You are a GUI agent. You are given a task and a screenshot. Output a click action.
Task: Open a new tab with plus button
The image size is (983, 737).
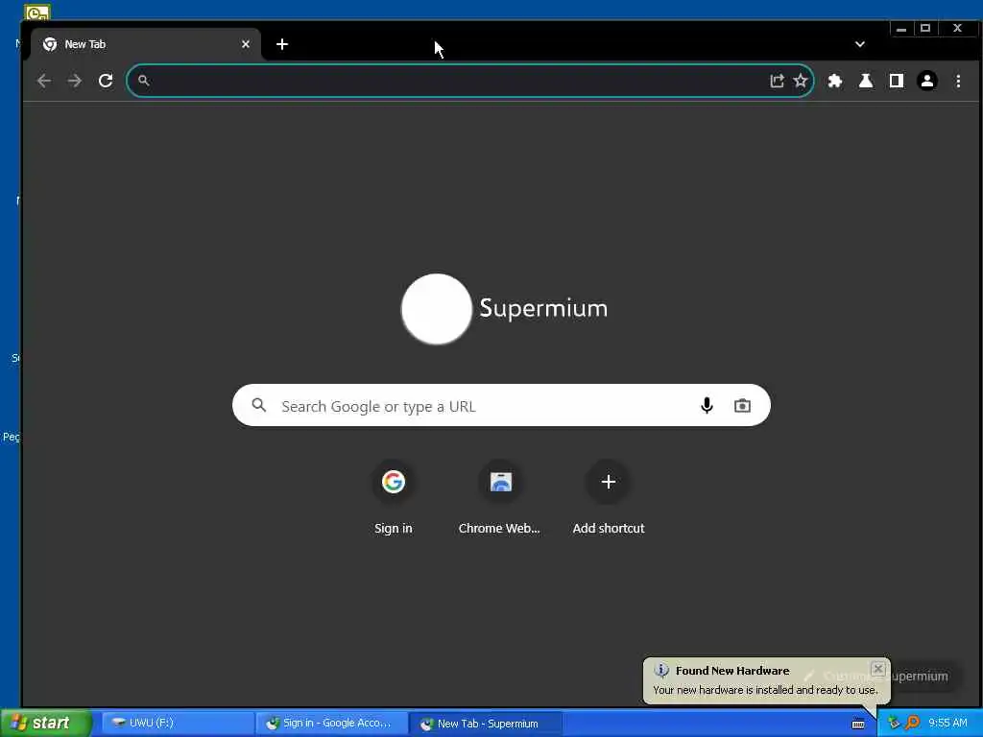click(x=282, y=44)
